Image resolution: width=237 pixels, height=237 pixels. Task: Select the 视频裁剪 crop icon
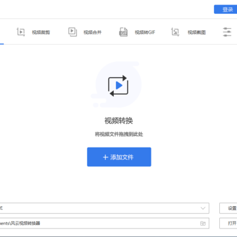(21, 32)
